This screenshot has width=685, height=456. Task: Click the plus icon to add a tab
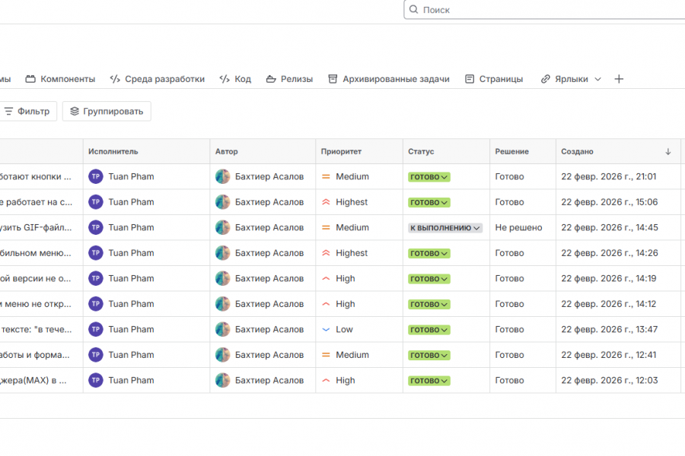619,79
